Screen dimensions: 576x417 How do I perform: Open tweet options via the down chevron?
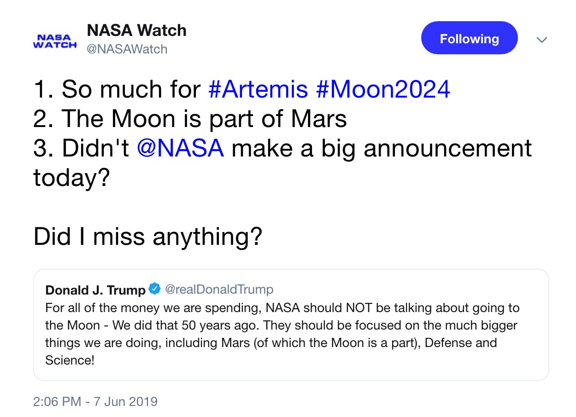point(542,40)
